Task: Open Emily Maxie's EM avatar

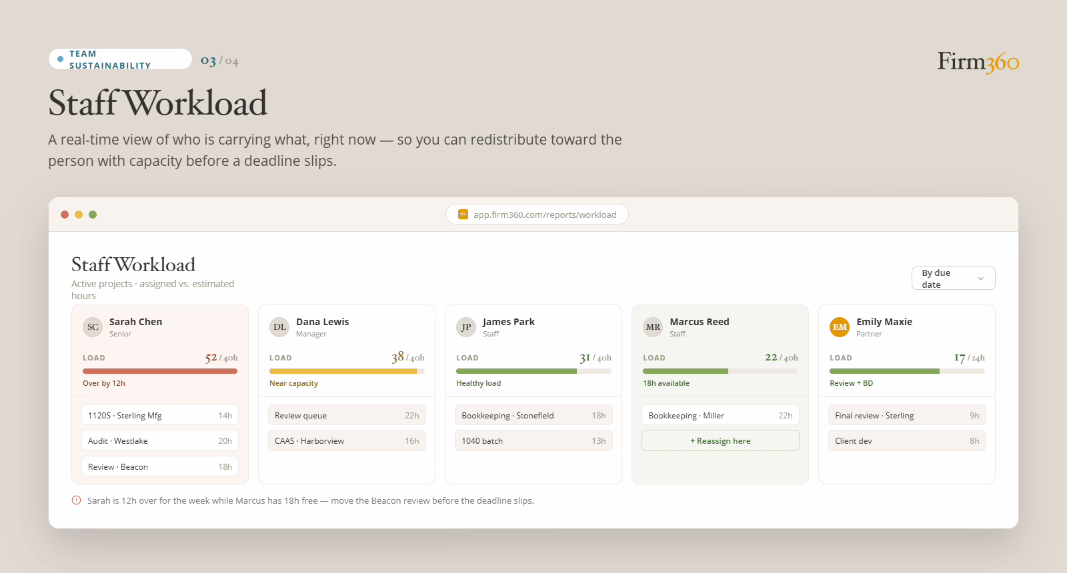Action: coord(840,327)
